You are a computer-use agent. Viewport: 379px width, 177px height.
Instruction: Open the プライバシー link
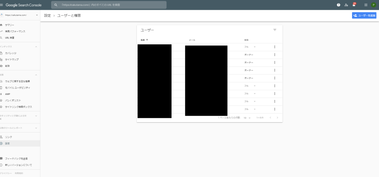click(x=6, y=173)
